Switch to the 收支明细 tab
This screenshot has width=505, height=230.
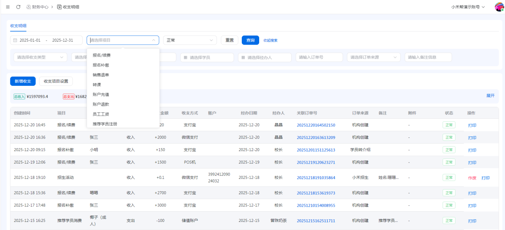18,26
